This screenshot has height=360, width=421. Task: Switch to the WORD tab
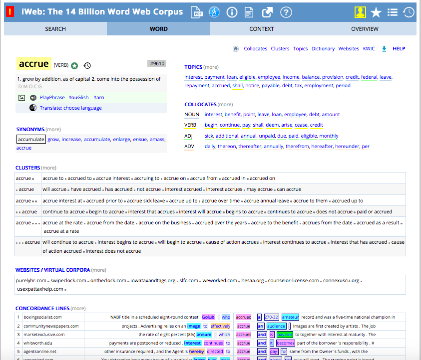click(x=158, y=29)
